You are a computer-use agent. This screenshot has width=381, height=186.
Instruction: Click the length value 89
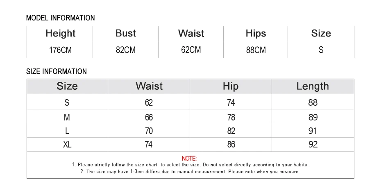pos(313,118)
